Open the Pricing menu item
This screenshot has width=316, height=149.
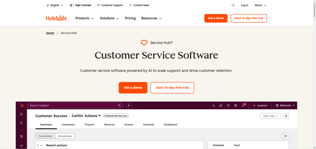point(130,18)
